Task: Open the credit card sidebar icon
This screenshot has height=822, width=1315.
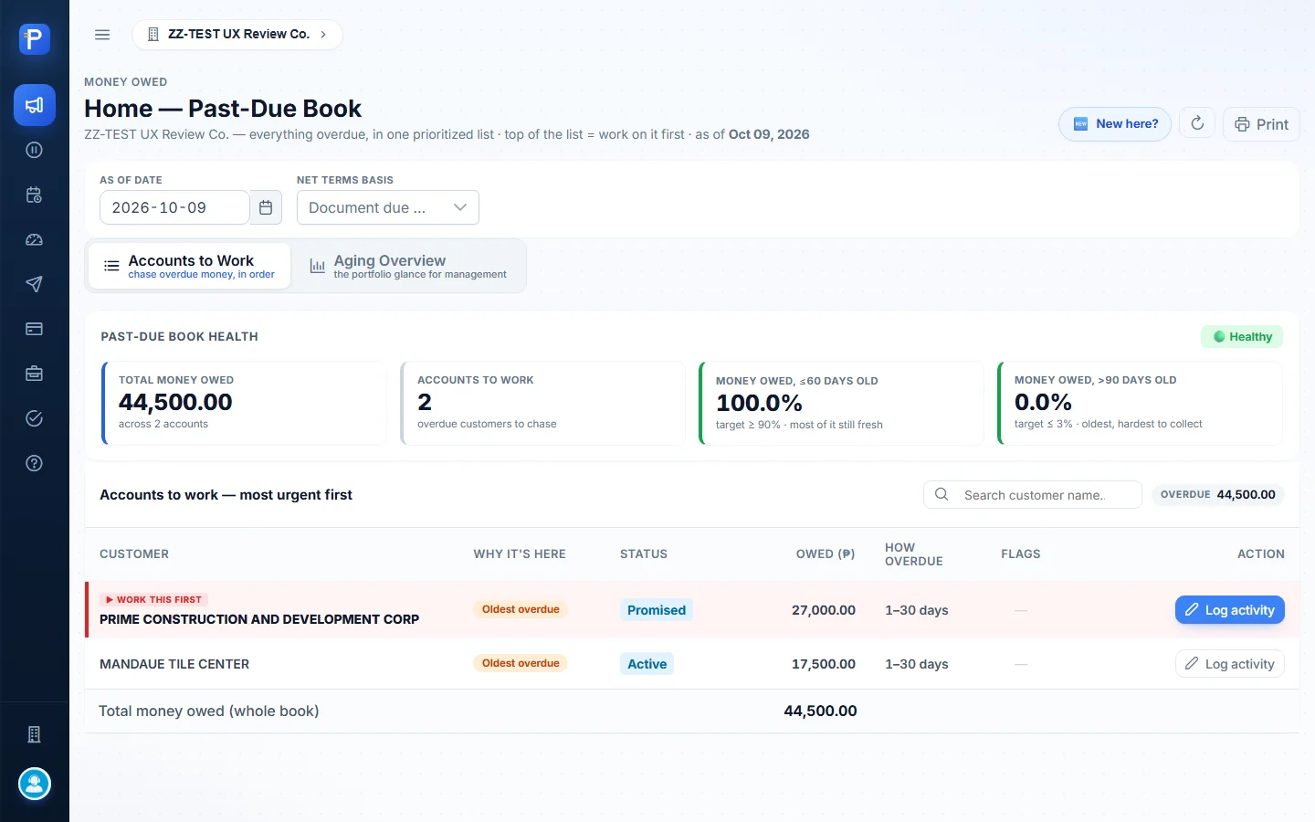Action: click(35, 329)
